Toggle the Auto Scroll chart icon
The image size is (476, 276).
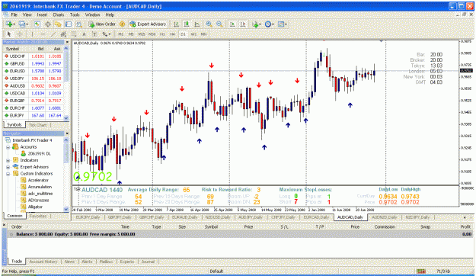pos(232,24)
